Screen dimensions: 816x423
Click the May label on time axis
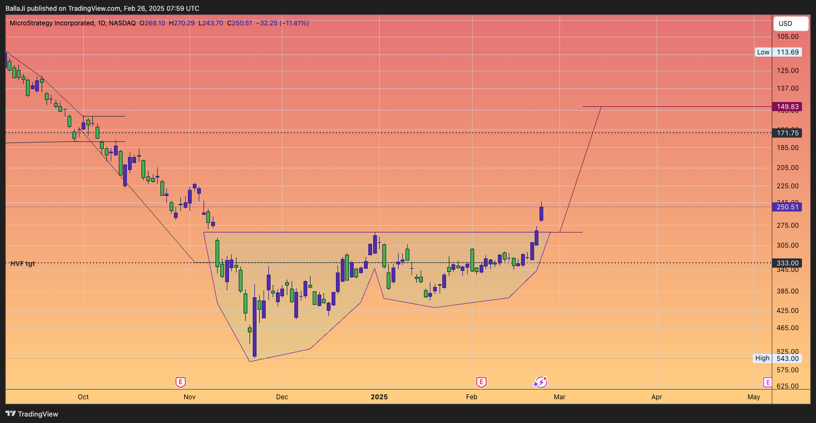coord(754,397)
